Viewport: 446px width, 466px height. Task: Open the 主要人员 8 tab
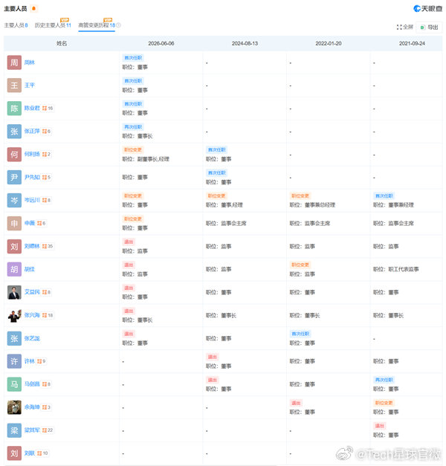[16, 25]
